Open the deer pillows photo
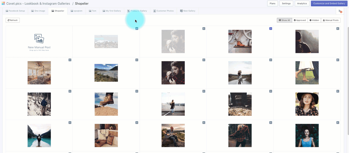This screenshot has height=153, width=349. coord(106,135)
